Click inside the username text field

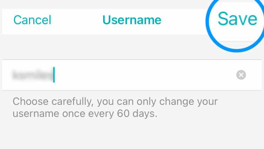coord(138,75)
